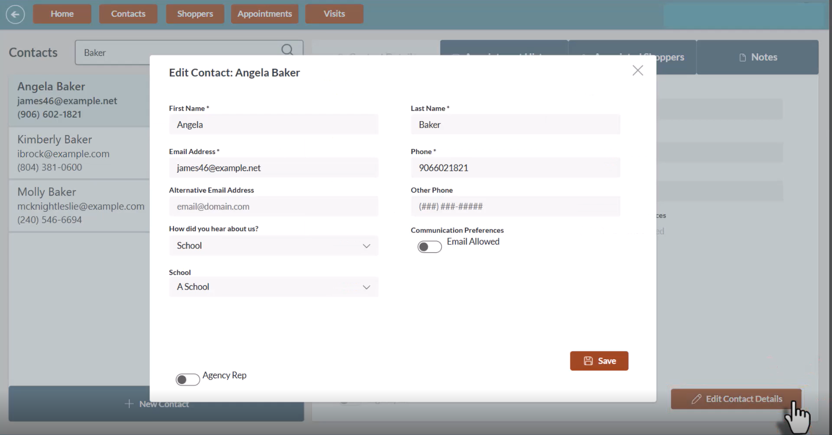Click phone number (804) 381-0600
This screenshot has height=435, width=832.
[x=49, y=167]
